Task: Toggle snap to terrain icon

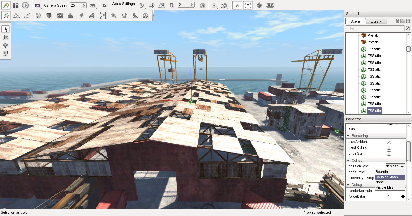Action: [162, 5]
